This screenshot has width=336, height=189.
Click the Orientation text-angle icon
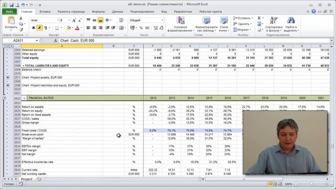point(107,20)
